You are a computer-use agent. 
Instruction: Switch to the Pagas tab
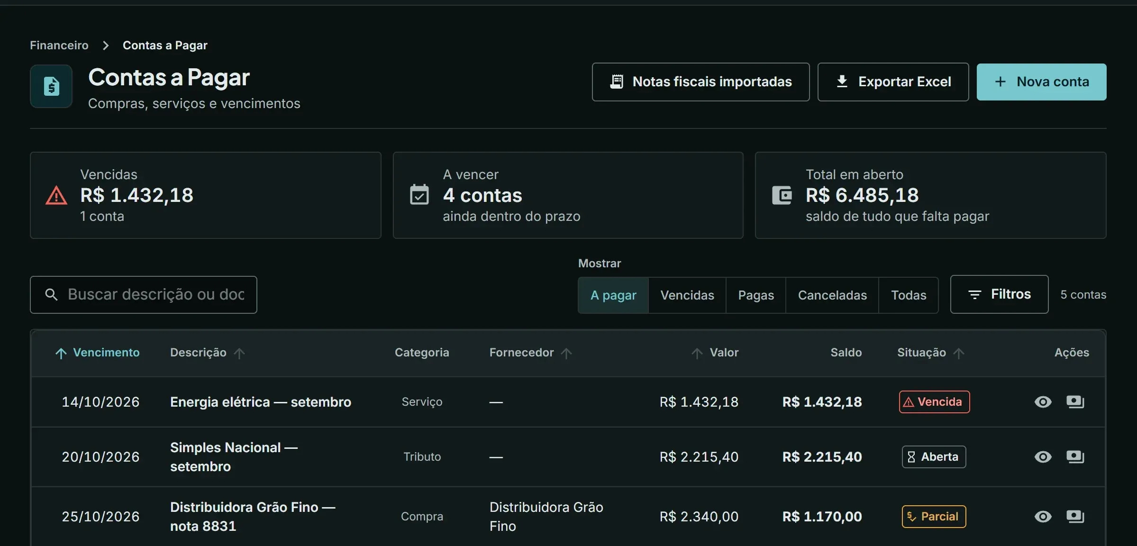(756, 295)
